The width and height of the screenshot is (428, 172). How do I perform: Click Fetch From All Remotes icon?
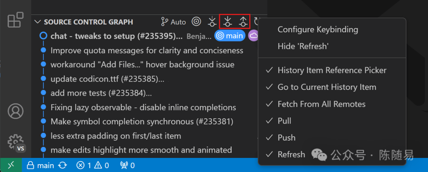click(212, 21)
